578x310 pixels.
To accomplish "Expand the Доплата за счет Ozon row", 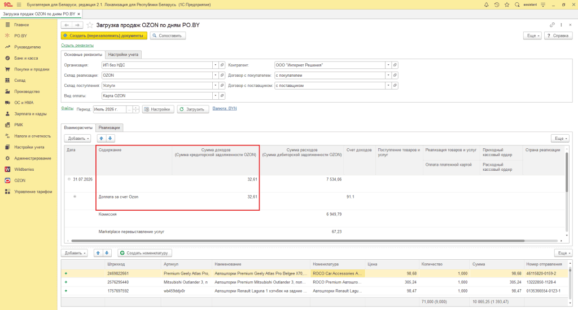I will tap(75, 197).
